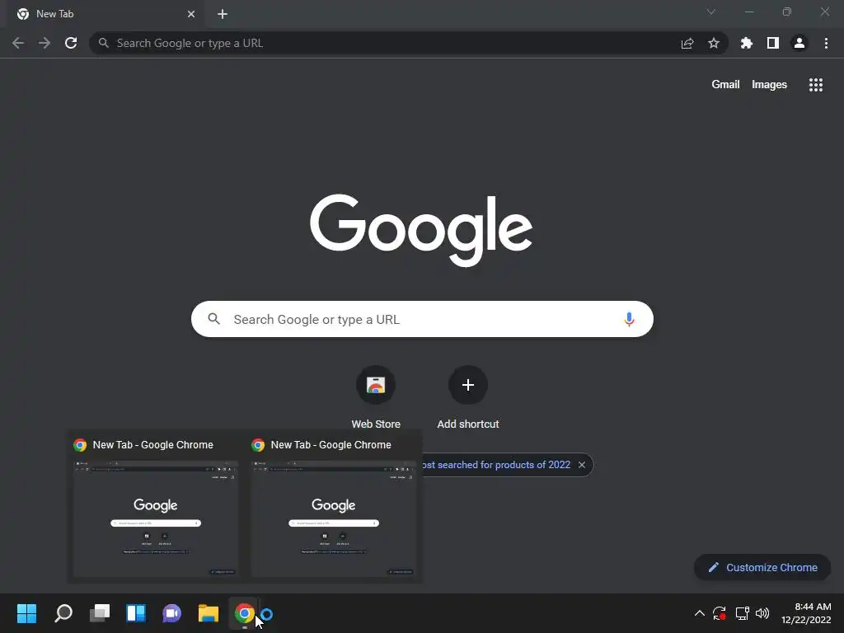Toggle the side panel icon
844x633 pixels.
point(773,43)
